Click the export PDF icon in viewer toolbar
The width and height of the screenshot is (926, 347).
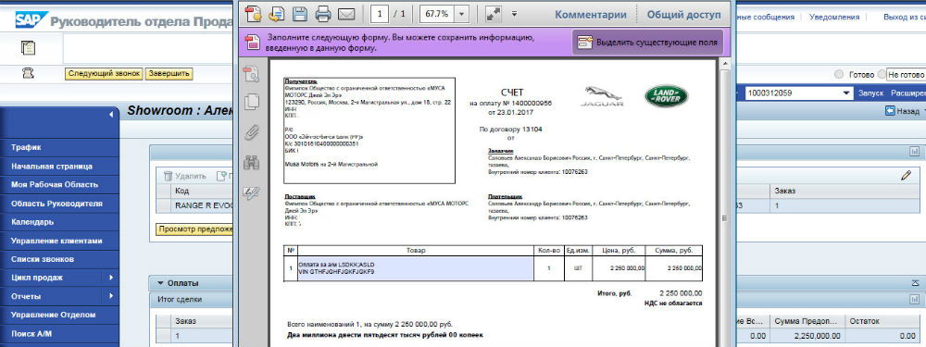(x=254, y=13)
